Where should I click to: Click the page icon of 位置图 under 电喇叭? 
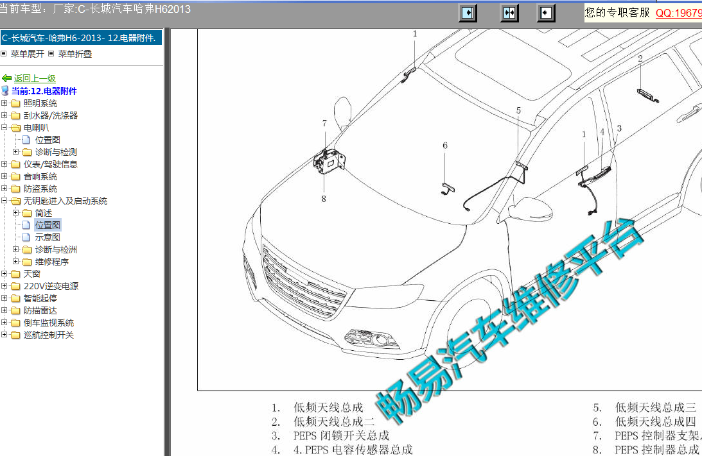[x=26, y=140]
